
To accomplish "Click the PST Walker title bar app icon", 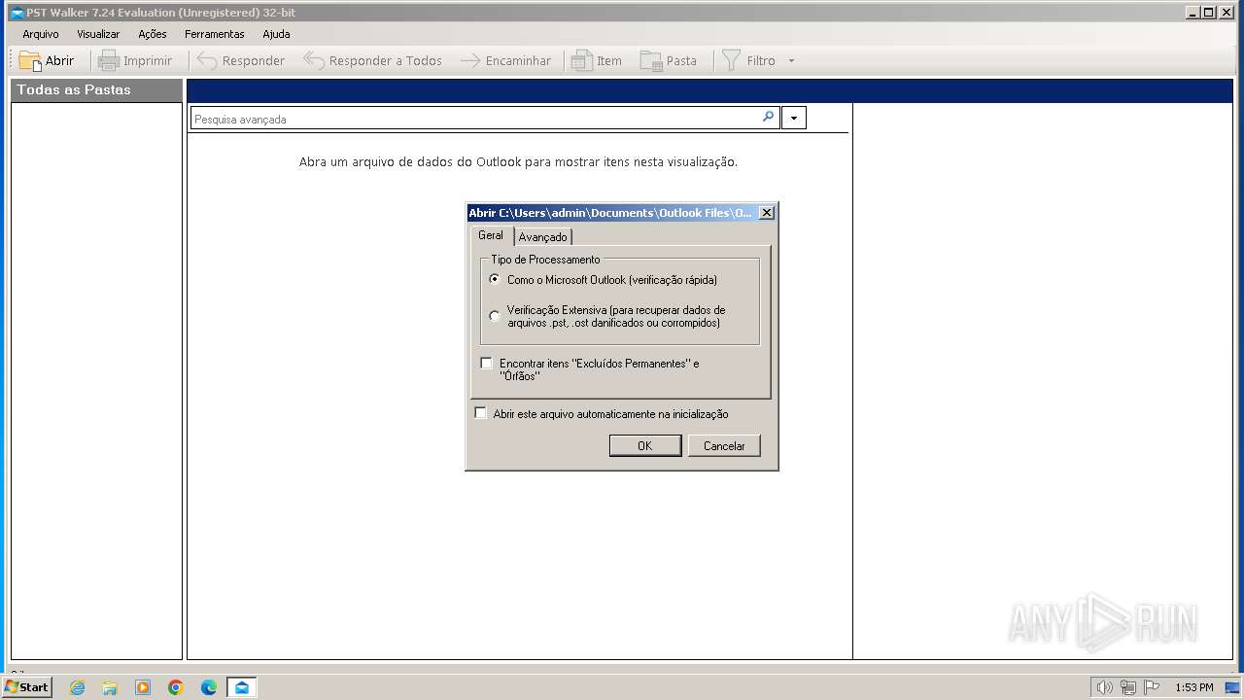I will 17,13.
